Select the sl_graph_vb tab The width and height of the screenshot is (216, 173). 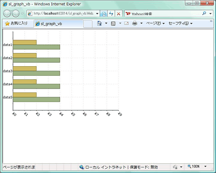pos(59,24)
